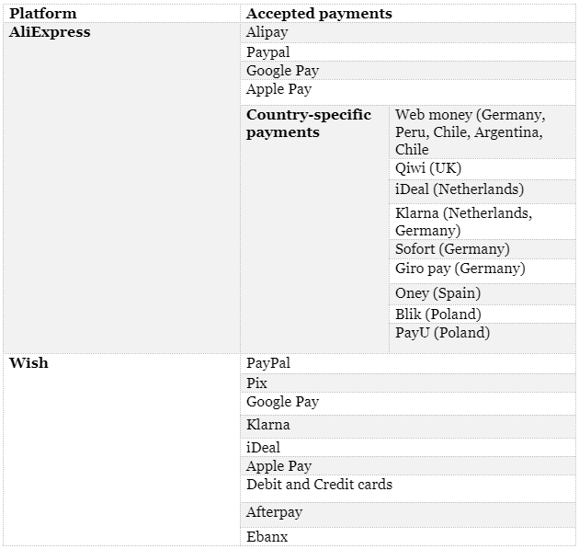Screen dimensions: 579x549
Task: Select the PayU (Poland) cell
Action: pyautogui.click(x=442, y=333)
